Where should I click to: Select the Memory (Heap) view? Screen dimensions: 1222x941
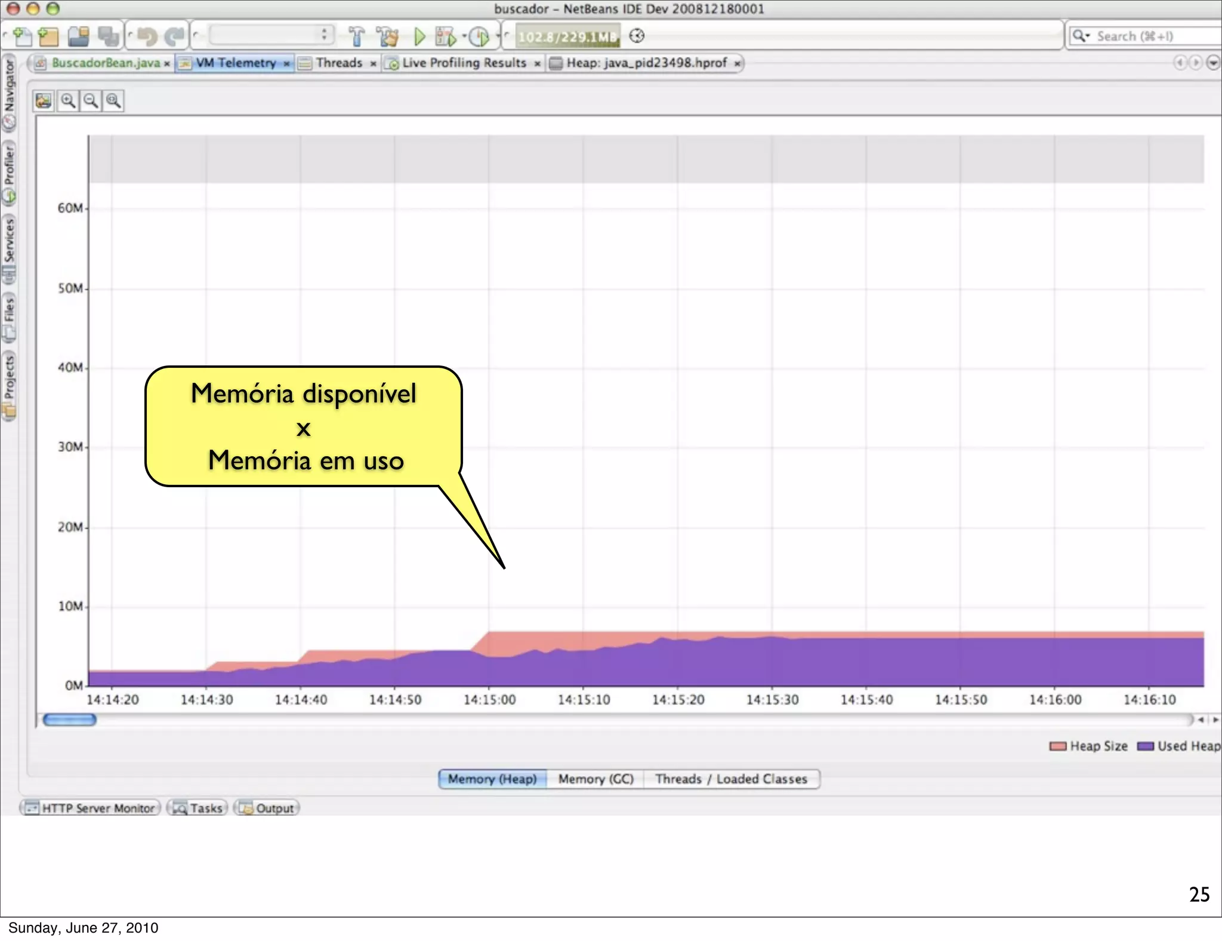(492, 779)
